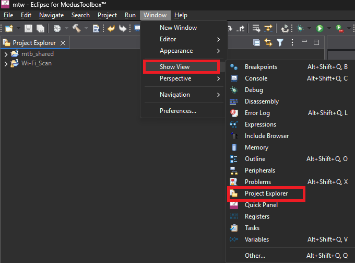Click the Build hammer icon
The height and width of the screenshot is (263, 355).
coord(76,28)
